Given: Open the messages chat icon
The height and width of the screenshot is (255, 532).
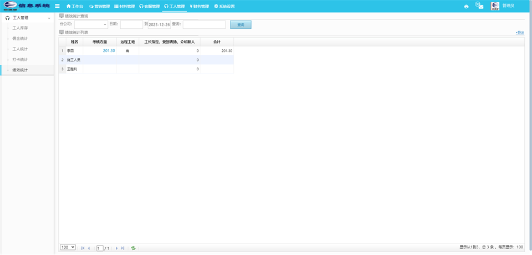Looking at the screenshot, I should coord(479,6).
